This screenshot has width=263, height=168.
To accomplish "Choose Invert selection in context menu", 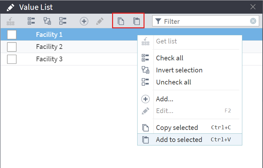I will click(x=190, y=70).
